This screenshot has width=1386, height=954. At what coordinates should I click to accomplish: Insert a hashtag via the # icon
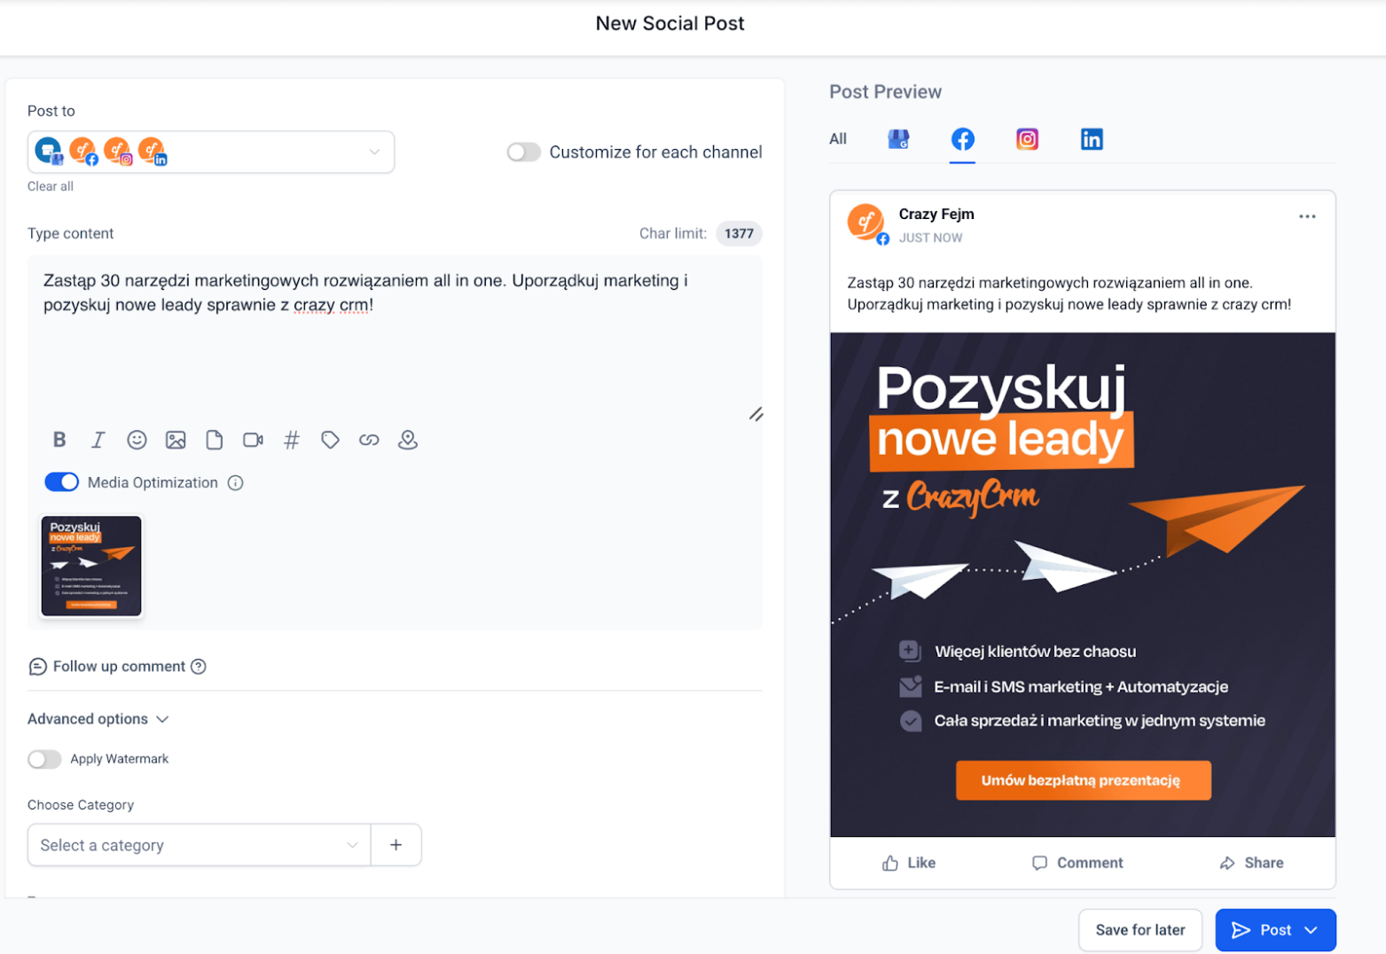291,440
